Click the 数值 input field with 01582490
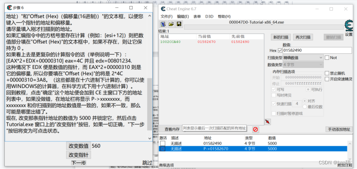The width and height of the screenshot is (357, 169). [x=317, y=51]
